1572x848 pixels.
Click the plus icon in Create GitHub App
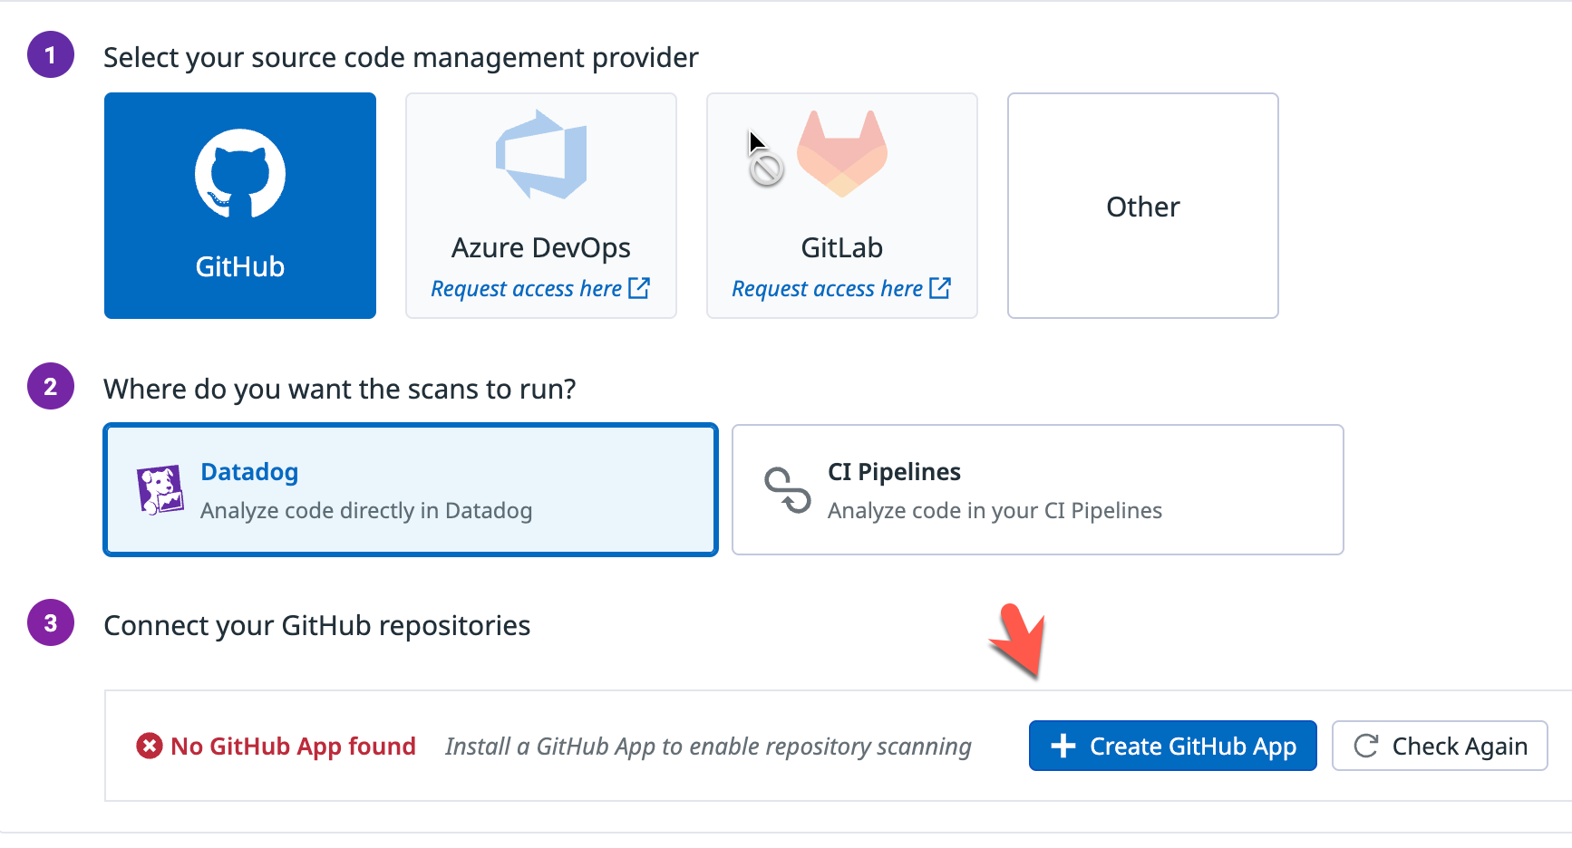click(x=1063, y=746)
